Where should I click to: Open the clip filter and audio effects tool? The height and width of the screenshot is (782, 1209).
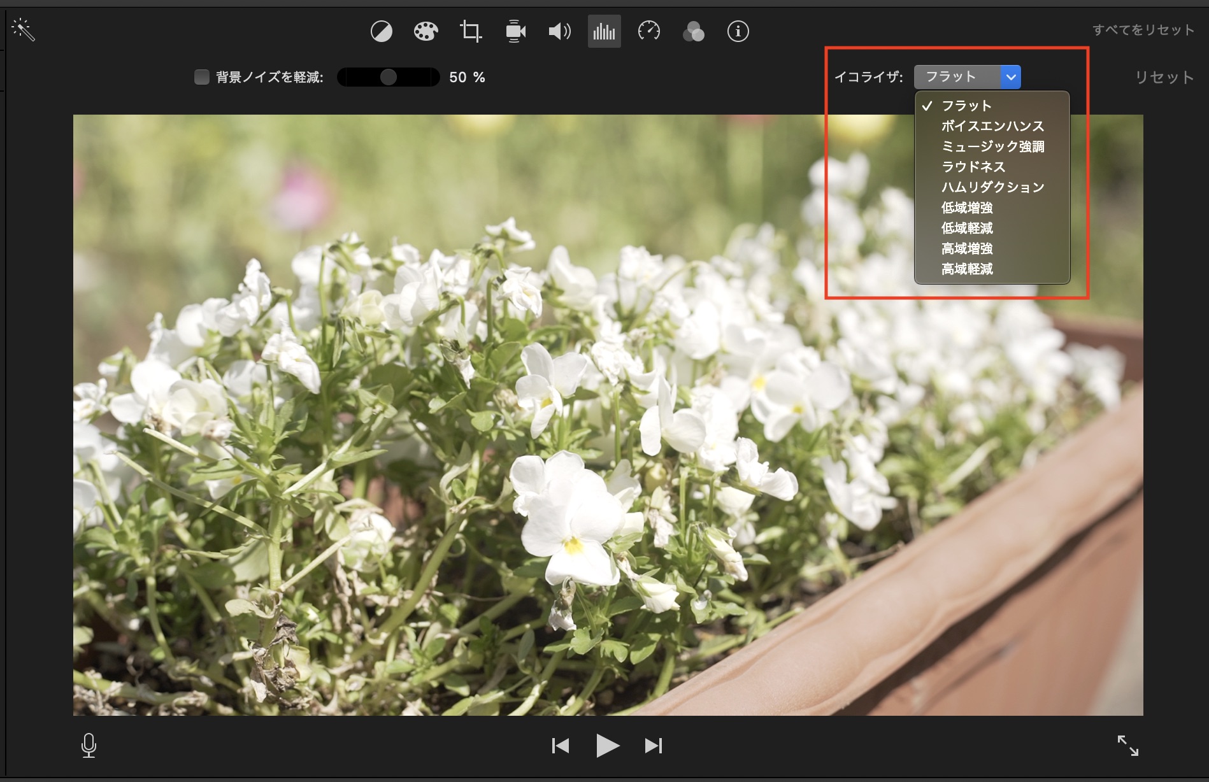pos(694,31)
